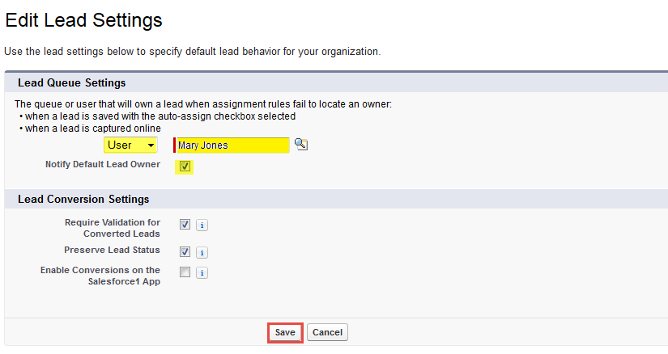The image size is (668, 354).
Task: Click the Mary Jones owner input field
Action: click(x=232, y=145)
